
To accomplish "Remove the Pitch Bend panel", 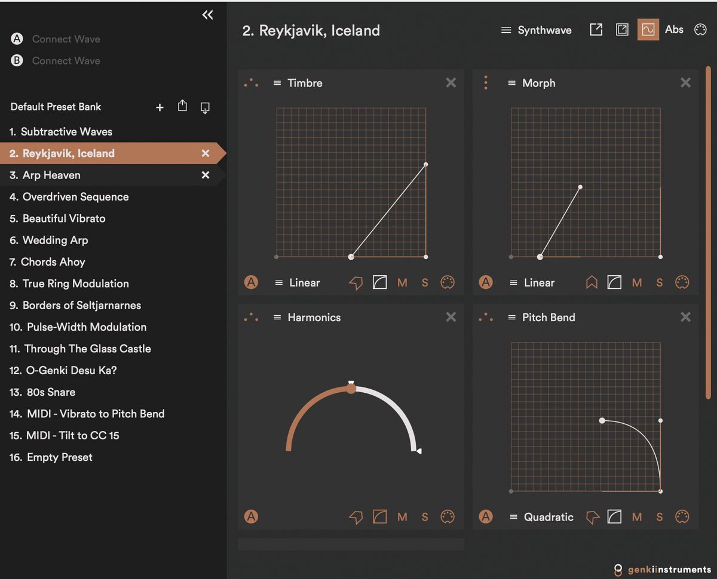I will click(x=685, y=317).
